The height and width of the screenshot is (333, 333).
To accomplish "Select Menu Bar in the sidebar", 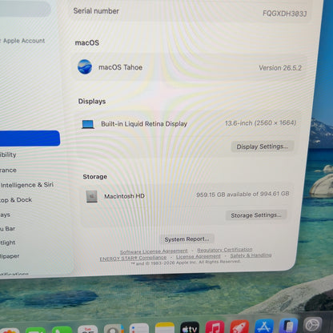I will click(x=8, y=229).
